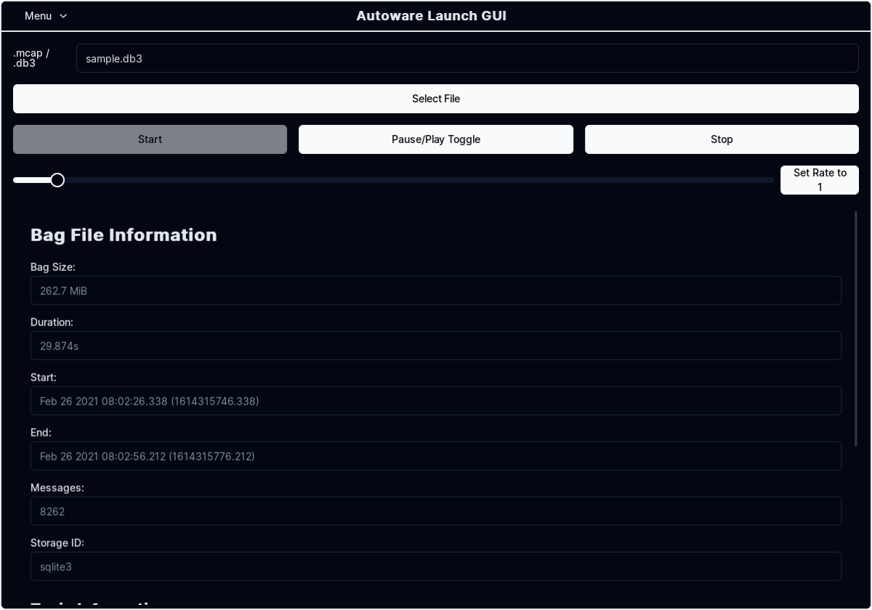Toggle Pause/Play for the bag file
This screenshot has height=610, width=872.
(x=435, y=139)
